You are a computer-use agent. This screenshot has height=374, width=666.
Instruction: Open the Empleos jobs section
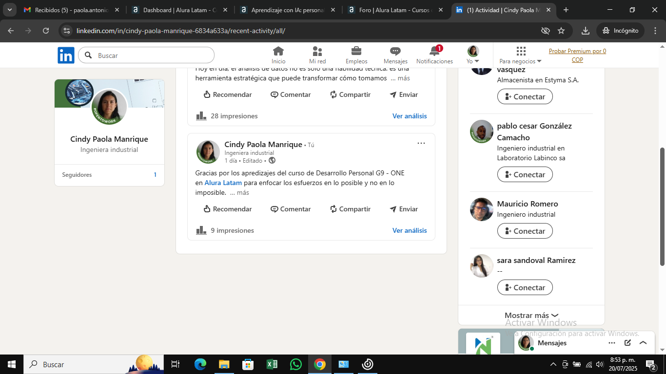(356, 55)
